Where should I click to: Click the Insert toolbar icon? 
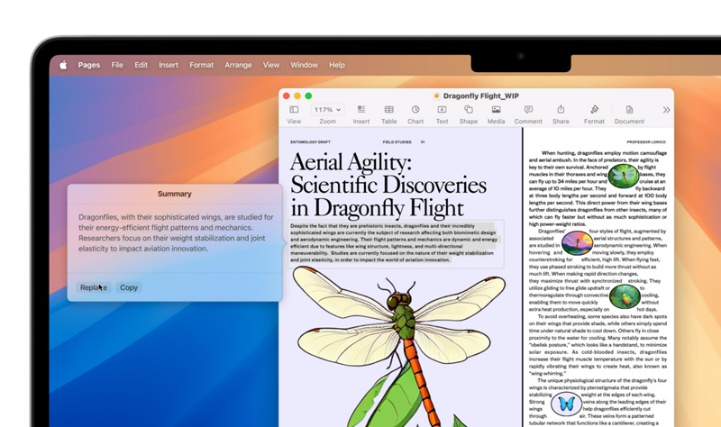pos(361,109)
